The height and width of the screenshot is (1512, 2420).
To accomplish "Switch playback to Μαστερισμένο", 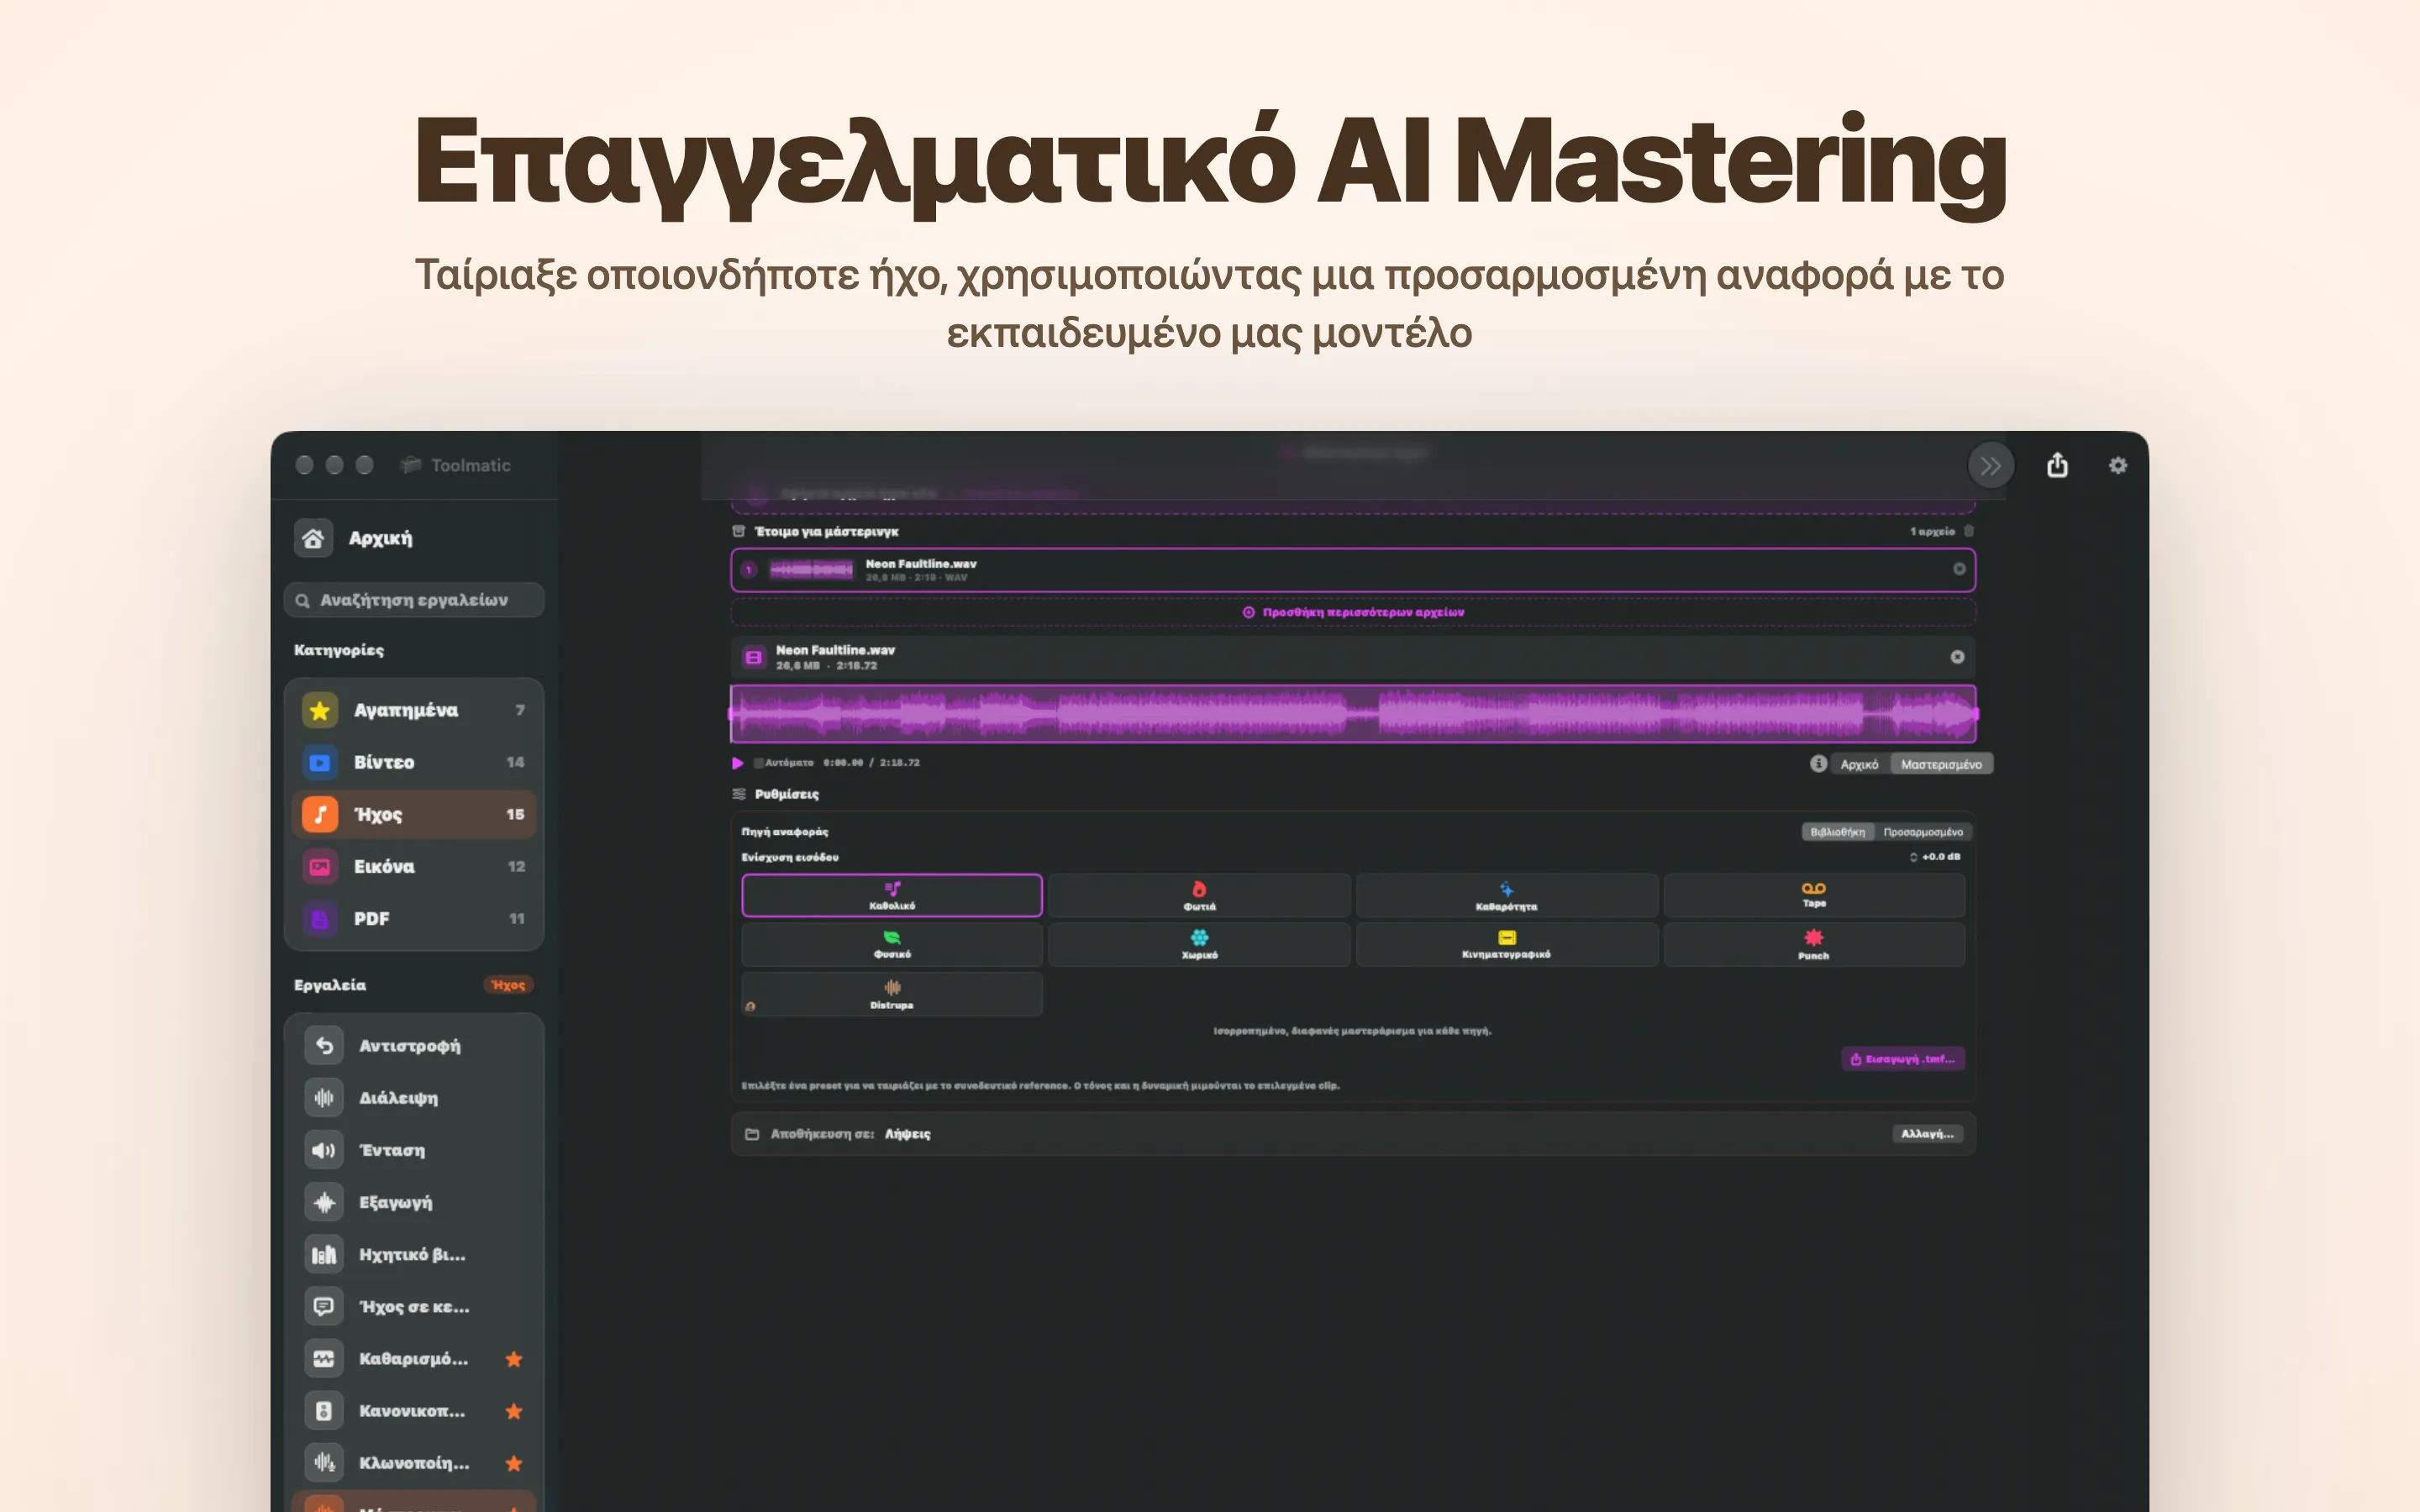I will point(1940,765).
